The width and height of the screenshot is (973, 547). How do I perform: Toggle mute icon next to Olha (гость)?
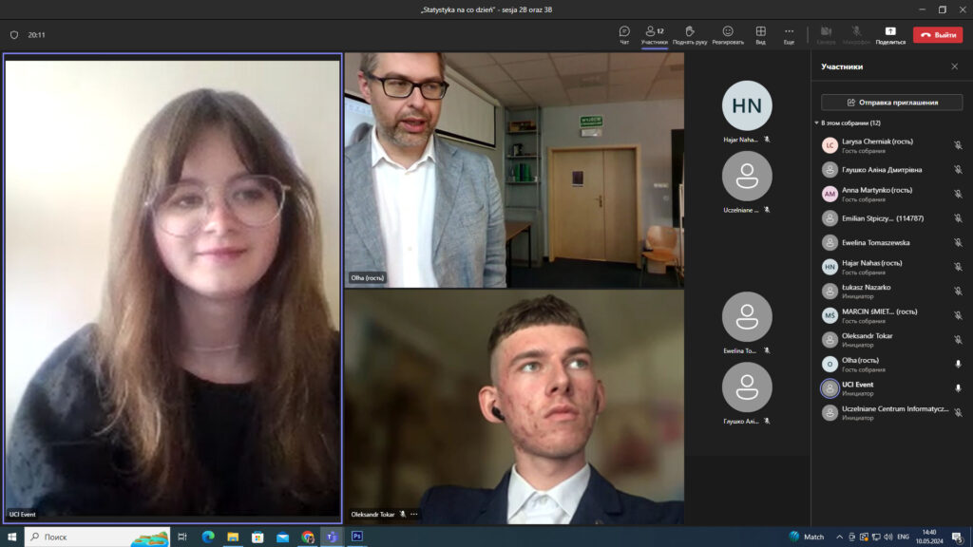(x=958, y=364)
